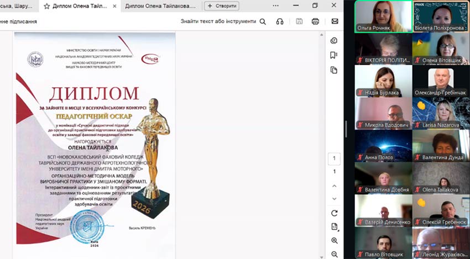470x259 pixels.
Task: Click the zoom out magnifier icon
Action: coord(334,254)
